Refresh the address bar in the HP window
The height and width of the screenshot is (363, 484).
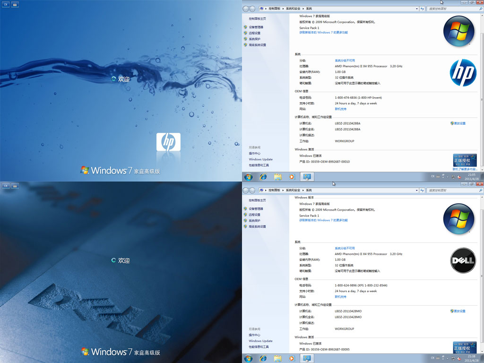pyautogui.click(x=422, y=9)
